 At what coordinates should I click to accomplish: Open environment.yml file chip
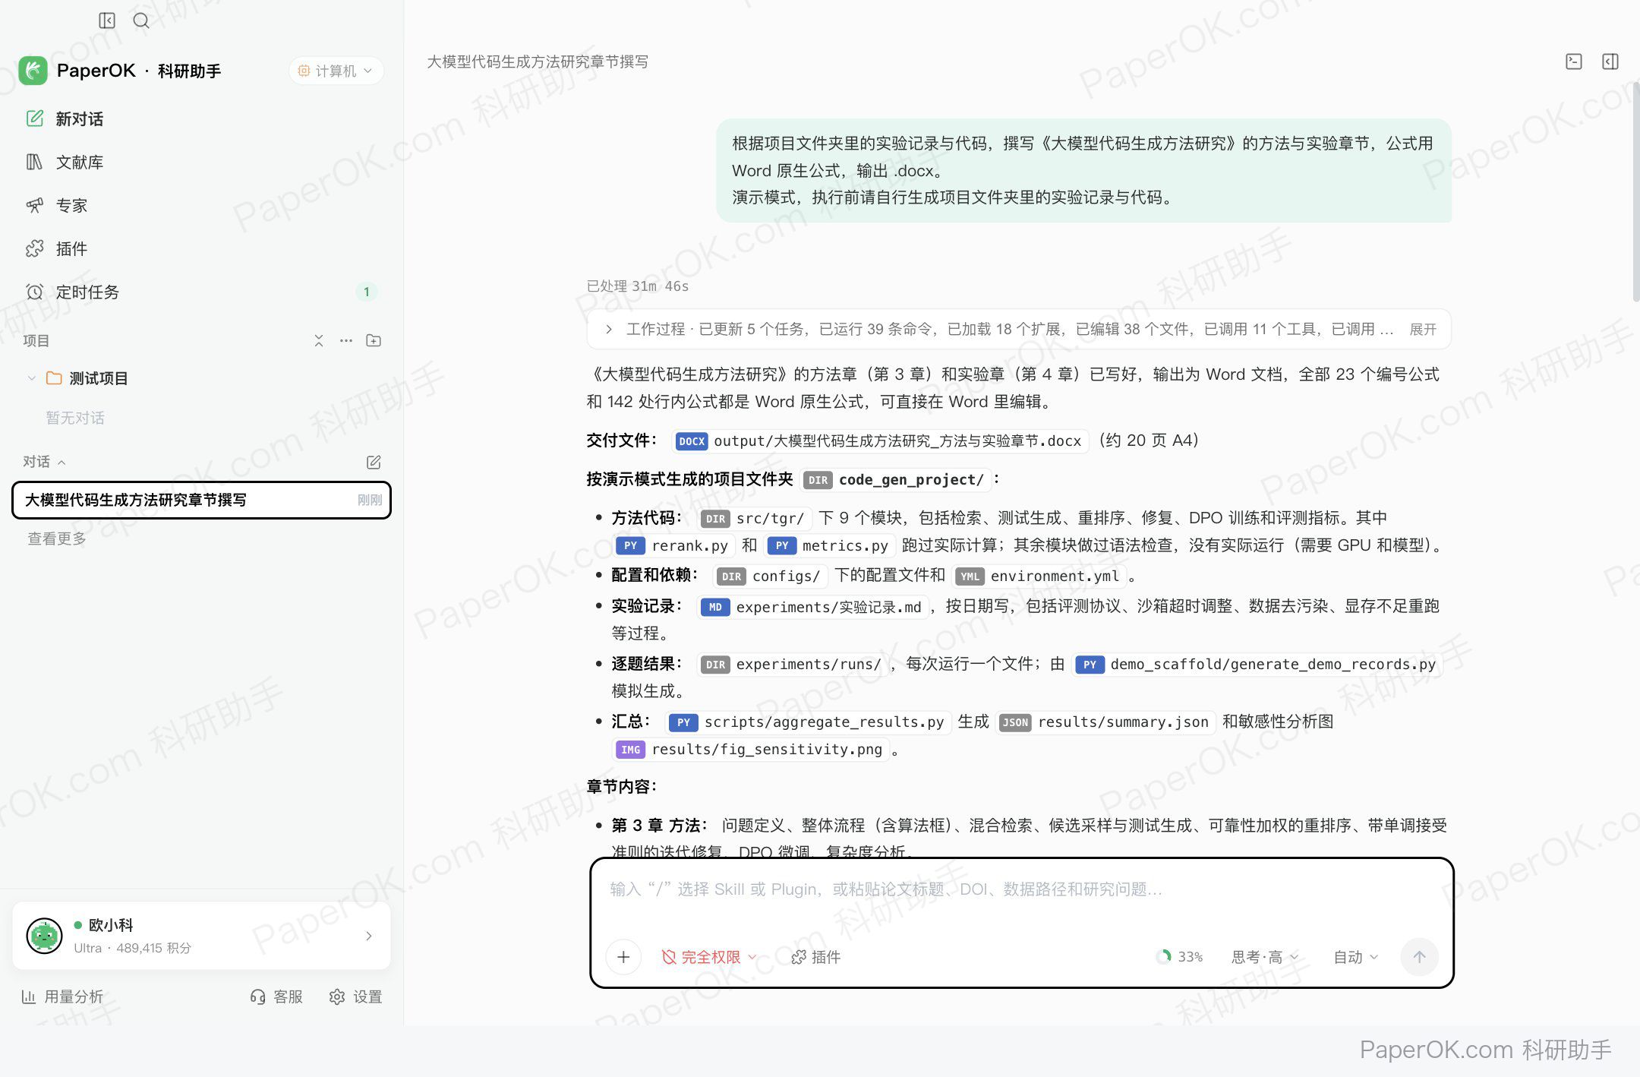coord(1039,576)
